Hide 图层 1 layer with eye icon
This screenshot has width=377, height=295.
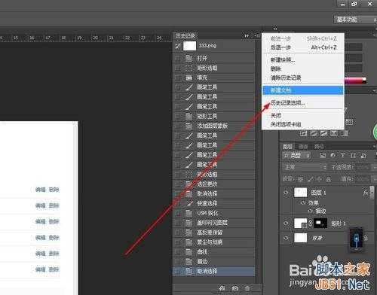pos(286,193)
